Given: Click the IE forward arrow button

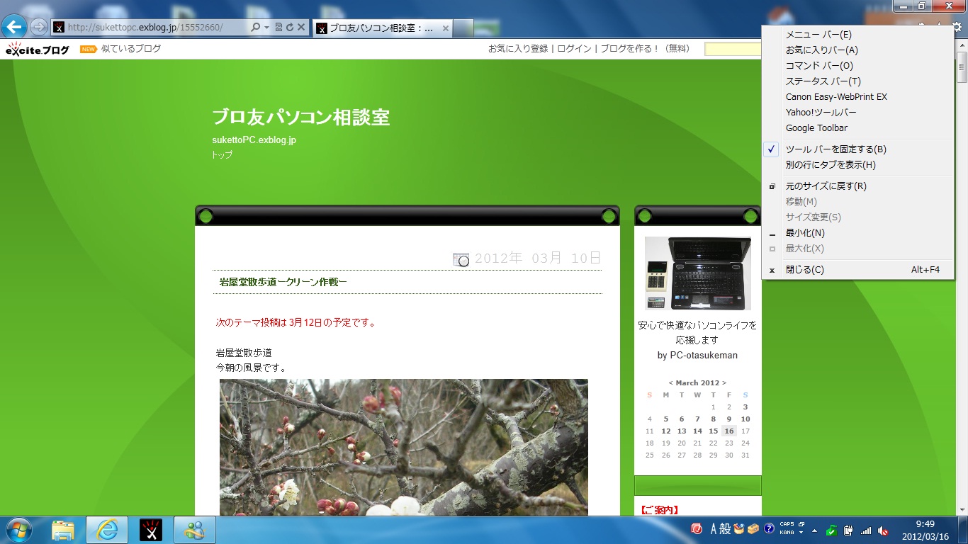Looking at the screenshot, I should [39, 27].
